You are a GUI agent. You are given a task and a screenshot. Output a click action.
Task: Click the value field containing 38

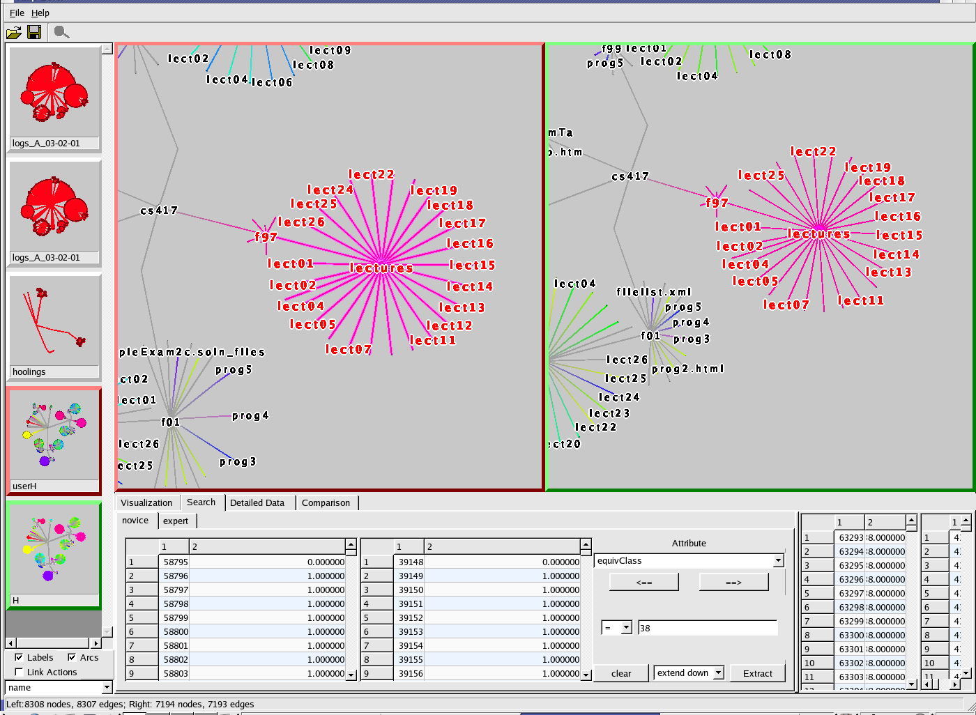tap(707, 628)
